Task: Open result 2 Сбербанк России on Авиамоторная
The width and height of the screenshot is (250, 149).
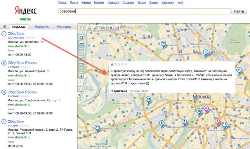Action: coord(23,63)
